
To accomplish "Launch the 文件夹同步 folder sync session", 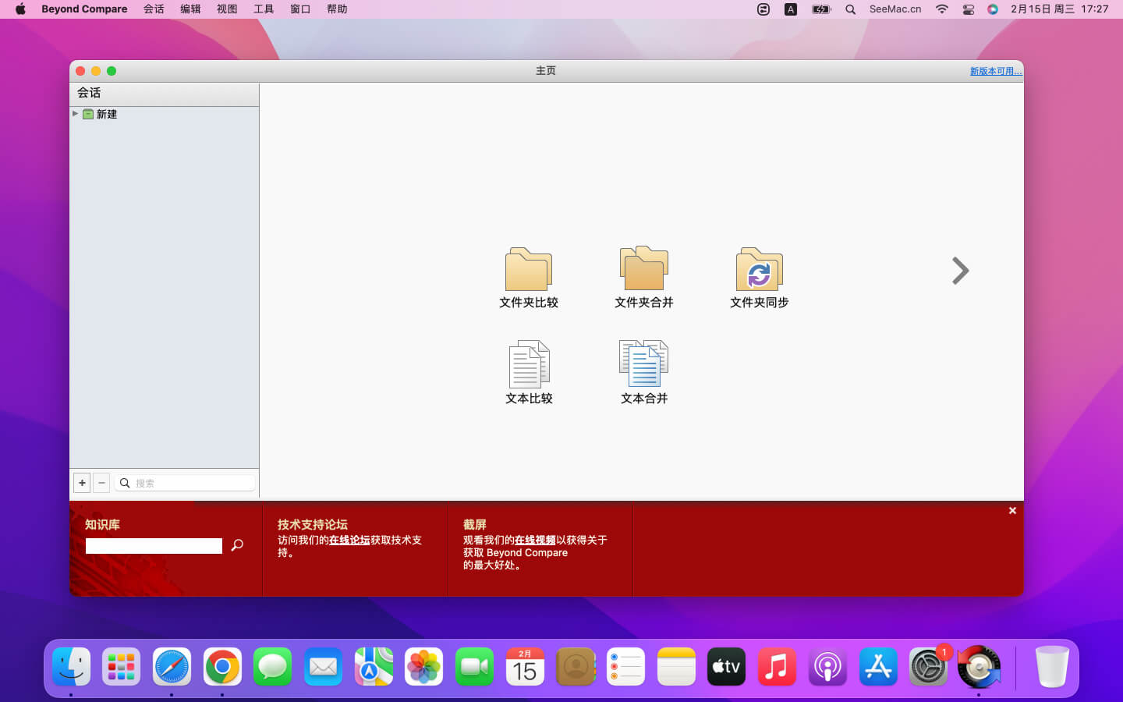I will (759, 270).
